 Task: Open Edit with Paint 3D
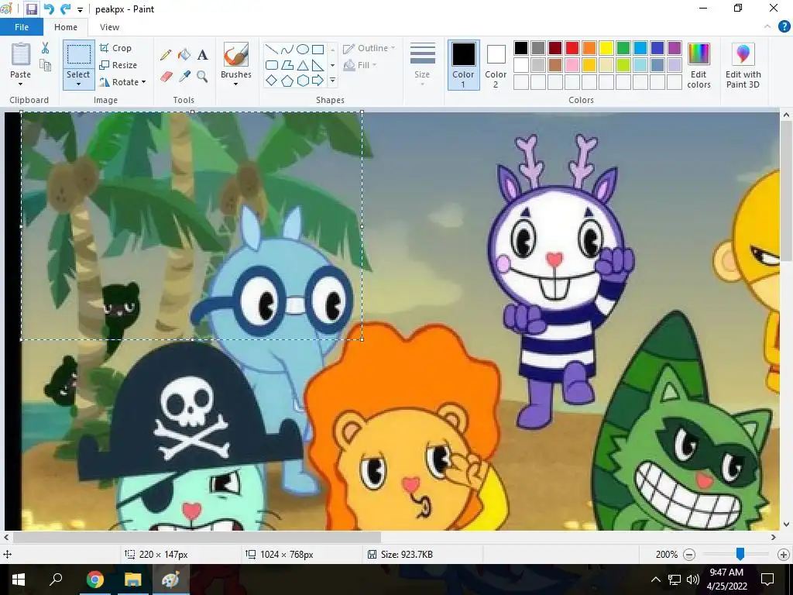coord(743,66)
